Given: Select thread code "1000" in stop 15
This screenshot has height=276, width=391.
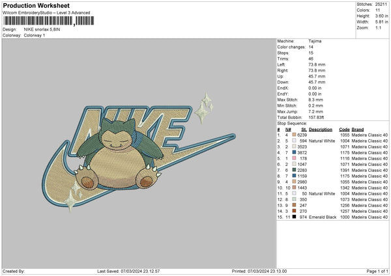Looking at the screenshot, I should [x=345, y=217].
